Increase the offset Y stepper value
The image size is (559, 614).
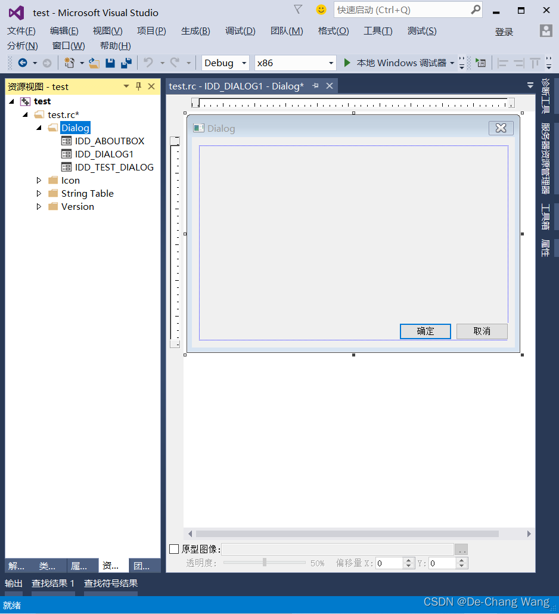[x=462, y=560]
